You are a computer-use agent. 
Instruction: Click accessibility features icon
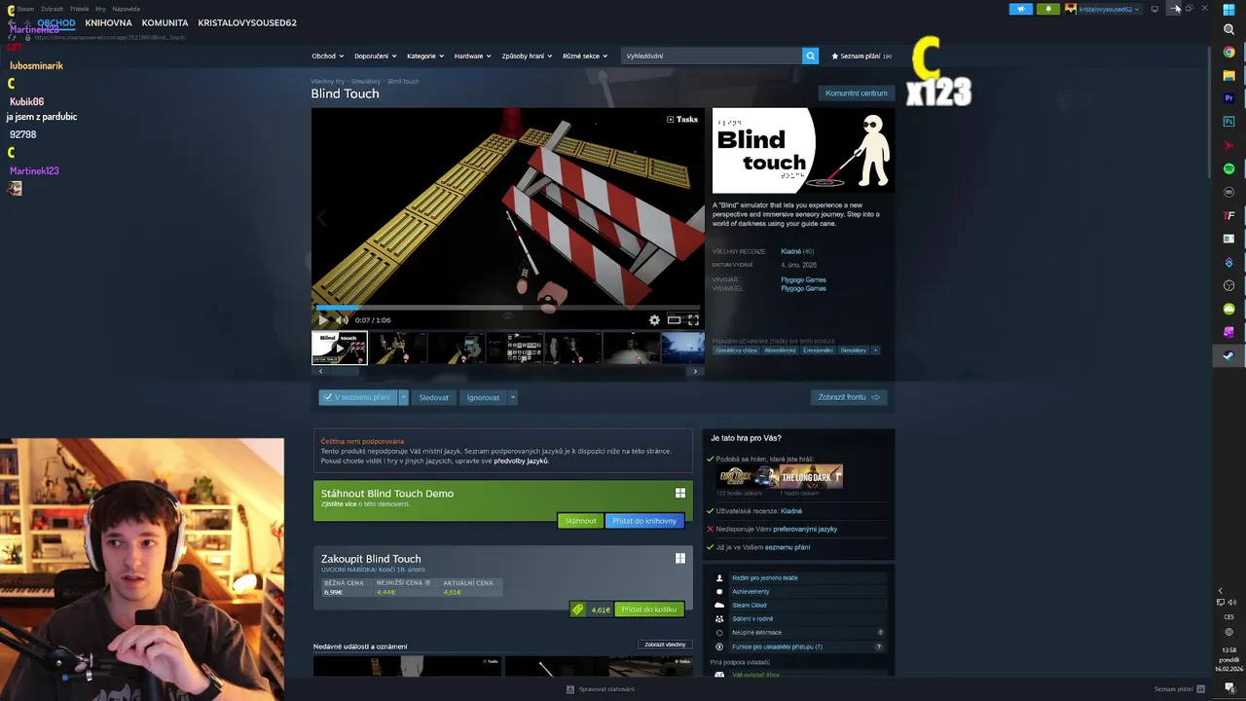coord(719,646)
